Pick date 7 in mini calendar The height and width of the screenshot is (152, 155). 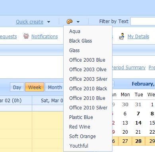(138, 114)
